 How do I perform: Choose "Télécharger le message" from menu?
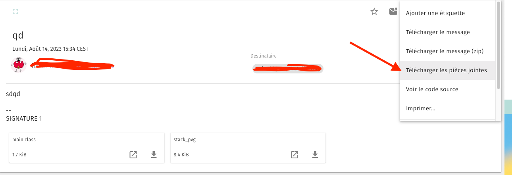pyautogui.click(x=438, y=32)
